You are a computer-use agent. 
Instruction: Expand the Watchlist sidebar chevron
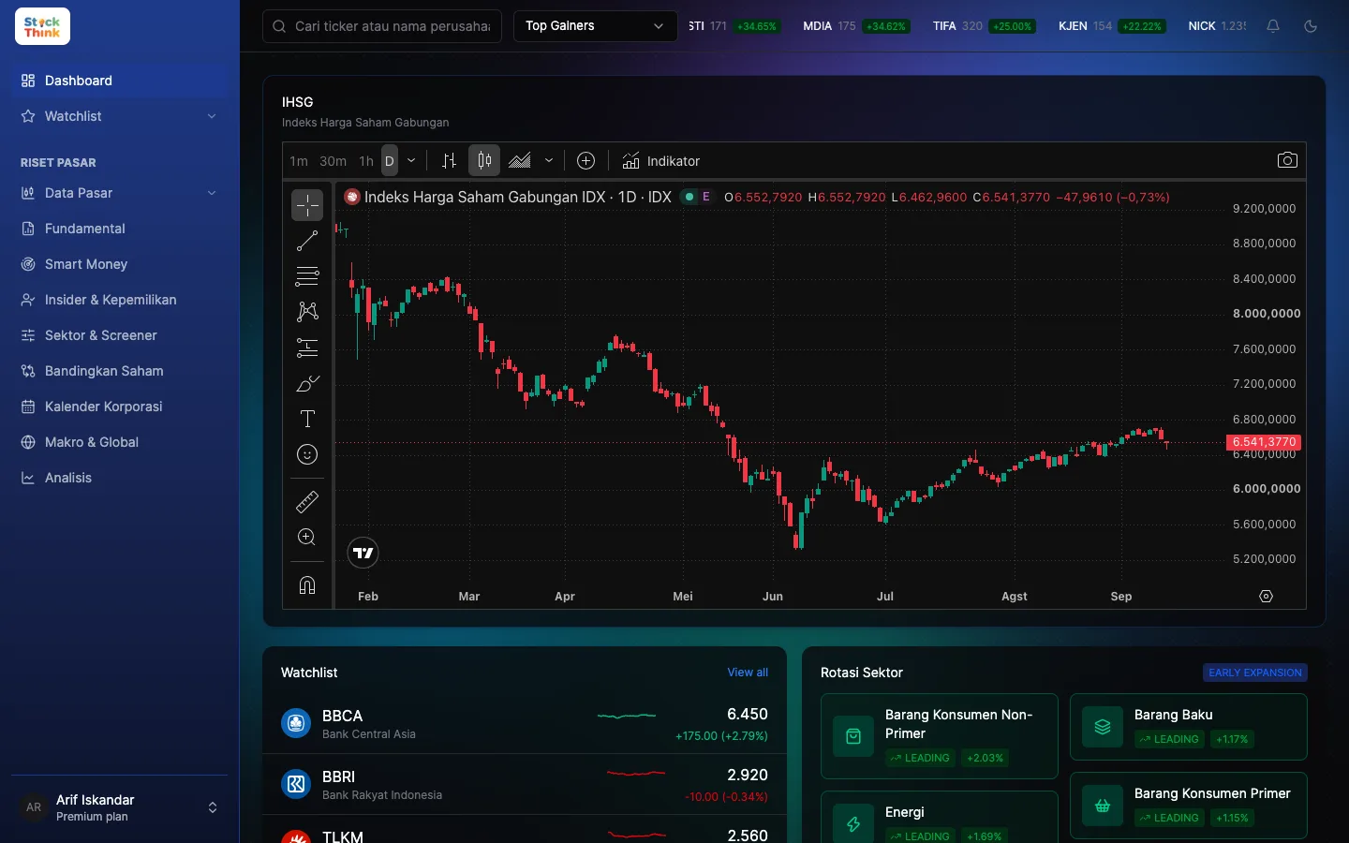(x=212, y=116)
